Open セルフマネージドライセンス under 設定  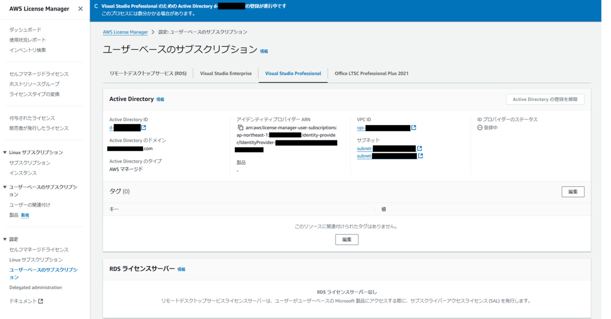coord(39,249)
